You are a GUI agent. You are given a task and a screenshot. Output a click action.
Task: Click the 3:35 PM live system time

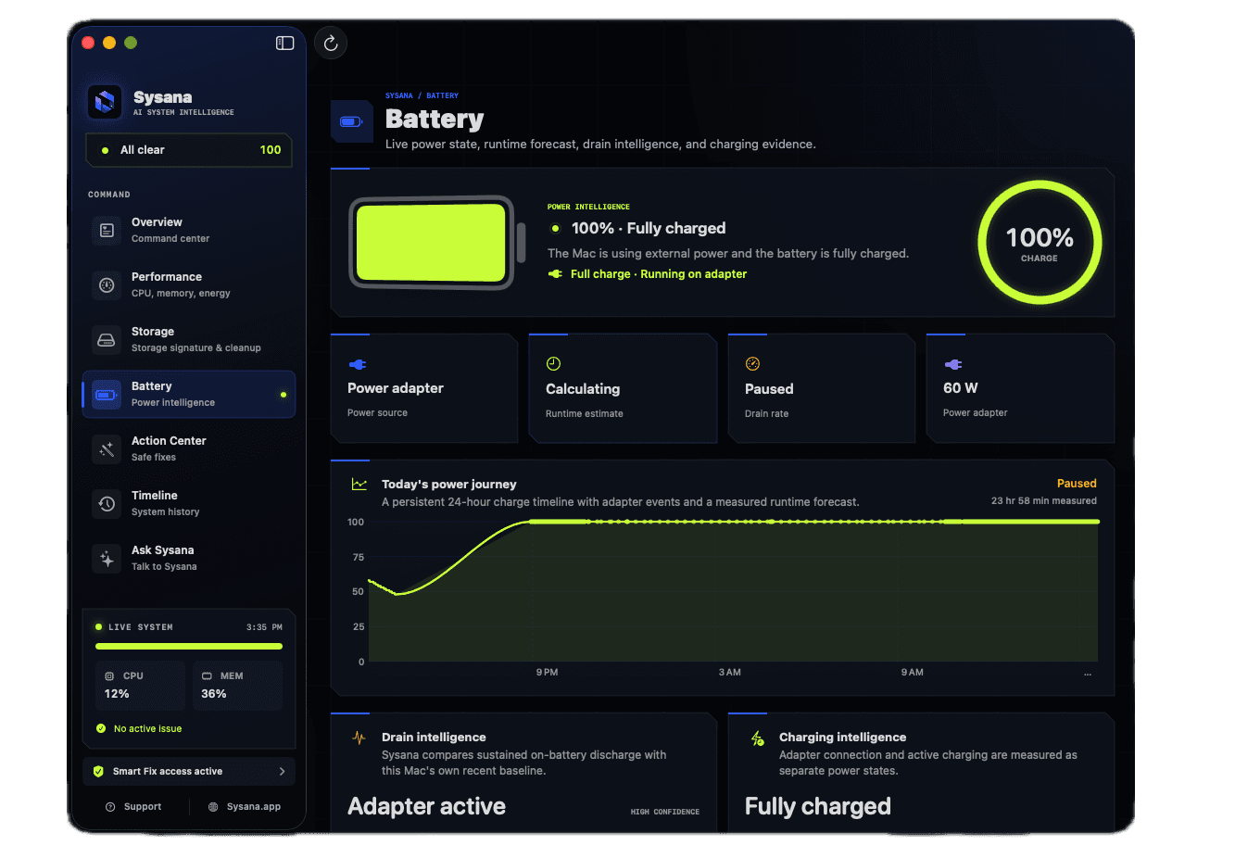(264, 627)
